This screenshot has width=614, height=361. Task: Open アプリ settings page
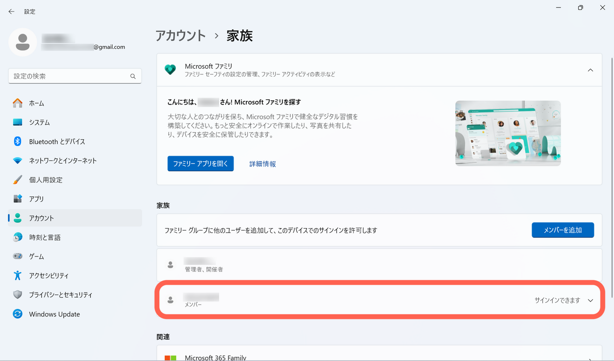(75, 199)
